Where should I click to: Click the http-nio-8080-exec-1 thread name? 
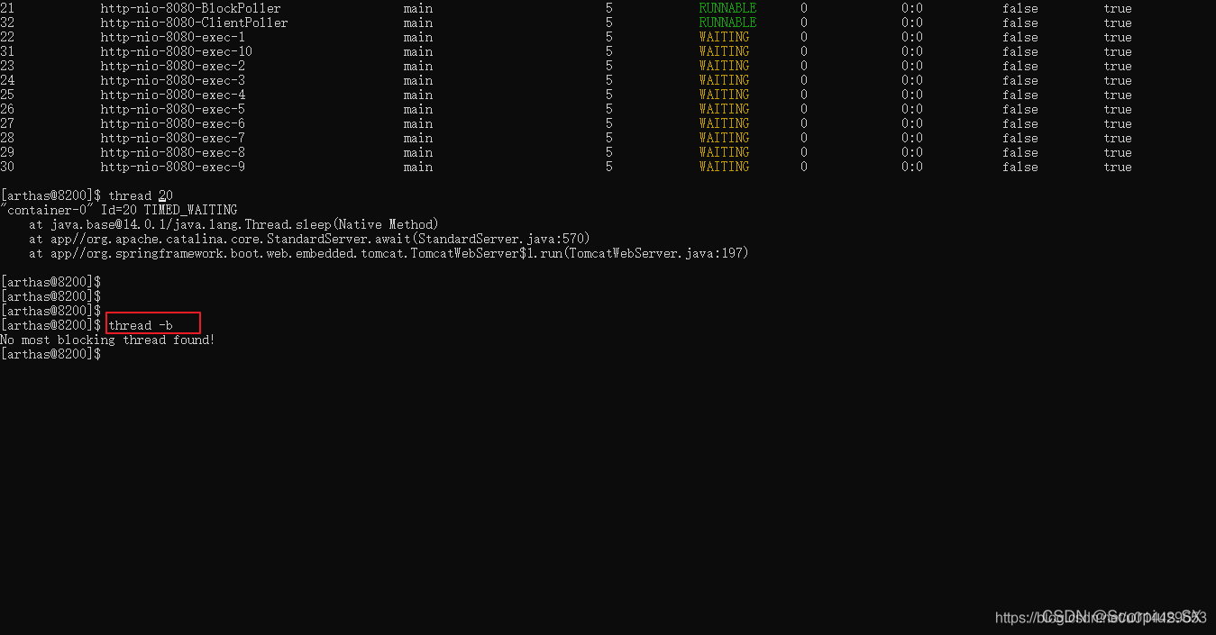[172, 37]
